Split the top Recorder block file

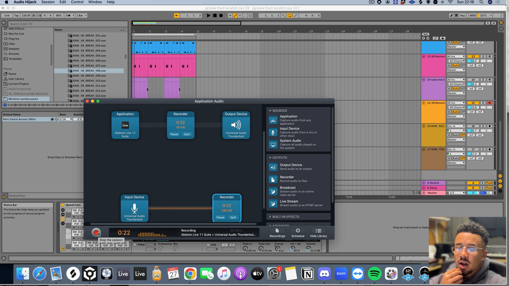(187, 134)
